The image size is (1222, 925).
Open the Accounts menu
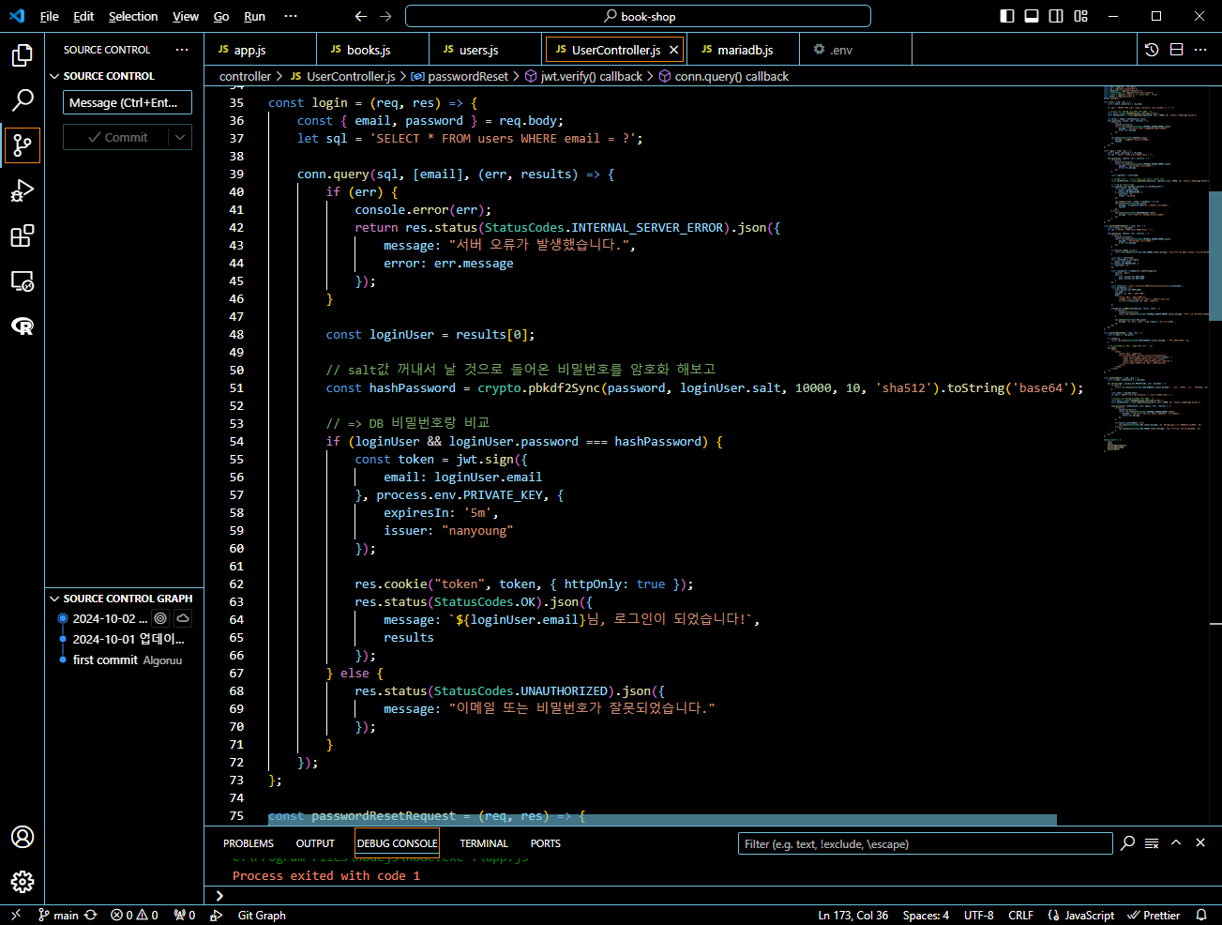pos(23,837)
